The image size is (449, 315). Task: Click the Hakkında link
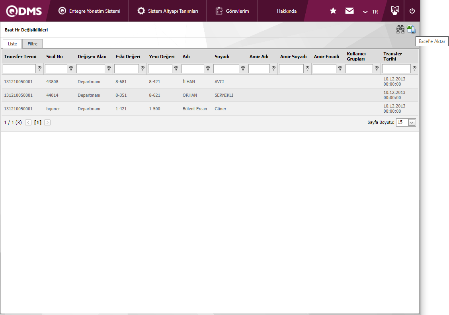(x=287, y=11)
